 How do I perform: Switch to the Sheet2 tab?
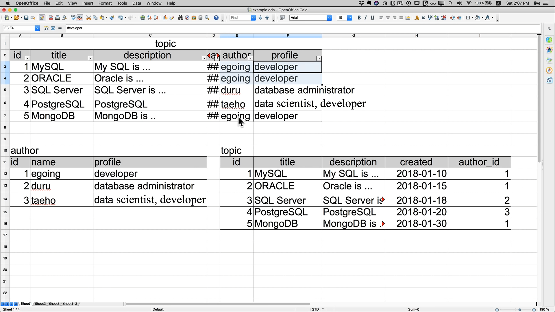tap(40, 304)
